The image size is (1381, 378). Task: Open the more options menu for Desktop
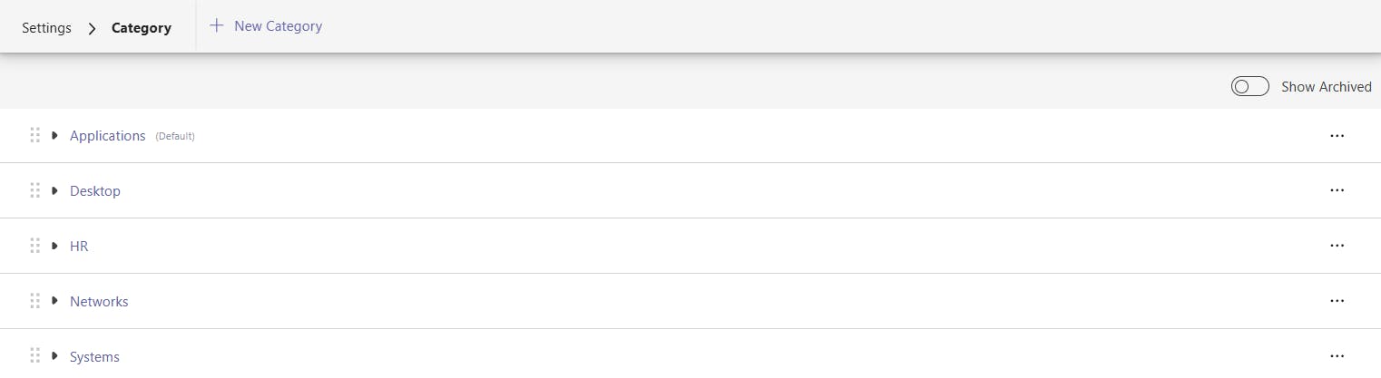click(1336, 190)
